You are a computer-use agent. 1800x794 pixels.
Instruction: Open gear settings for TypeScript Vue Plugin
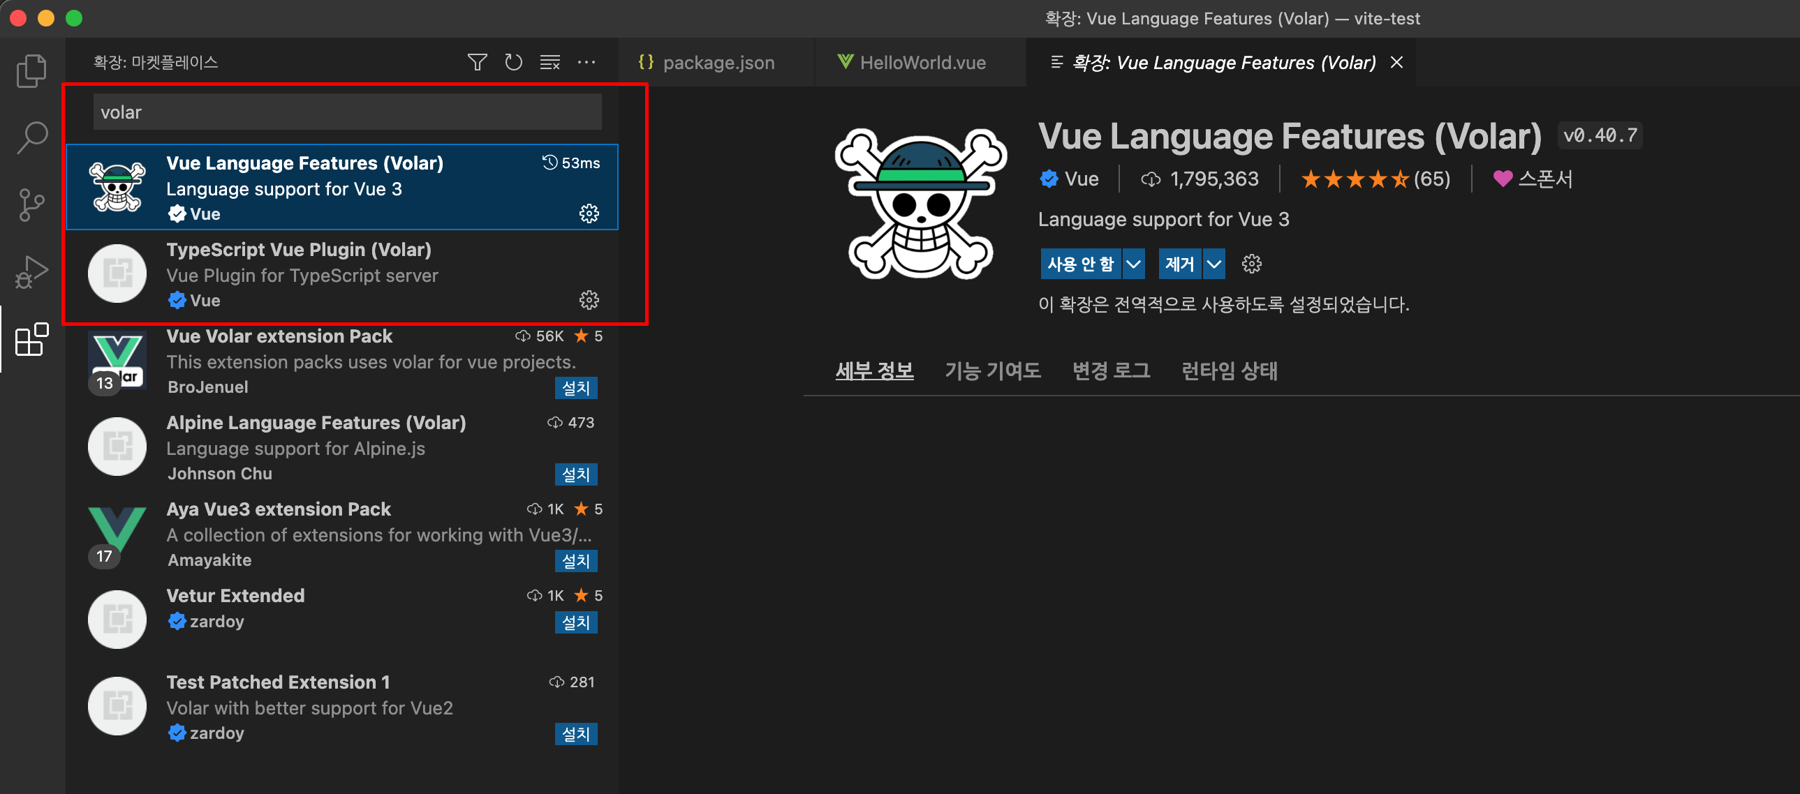coord(589,300)
